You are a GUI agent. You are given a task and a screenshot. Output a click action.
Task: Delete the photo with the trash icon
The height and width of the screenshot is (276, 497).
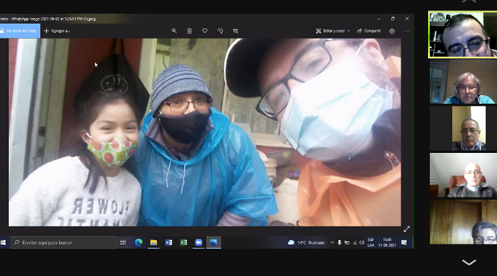tap(189, 30)
